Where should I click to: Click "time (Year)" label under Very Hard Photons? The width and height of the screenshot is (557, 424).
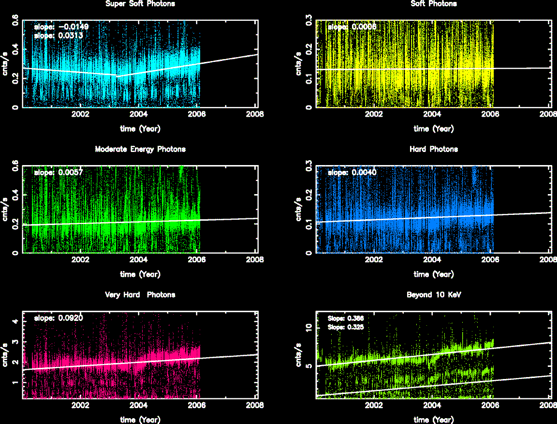(x=140, y=420)
